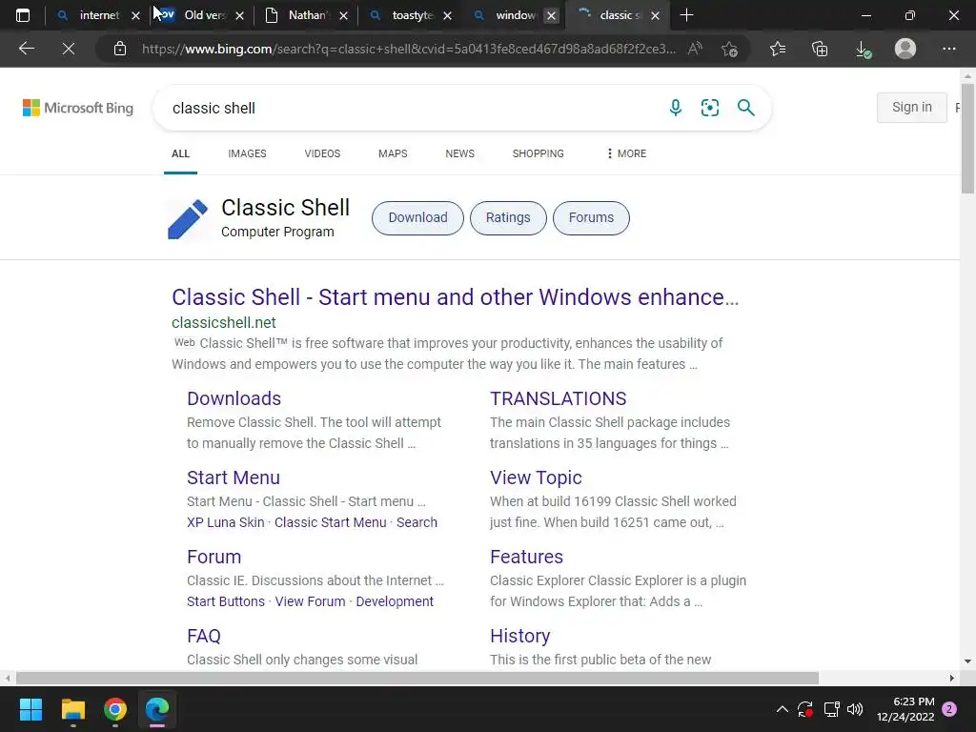Close the 'Old vers' tab
This screenshot has height=732, width=976.
click(239, 15)
